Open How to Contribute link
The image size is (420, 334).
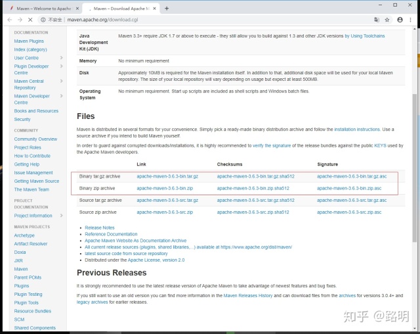(x=32, y=156)
